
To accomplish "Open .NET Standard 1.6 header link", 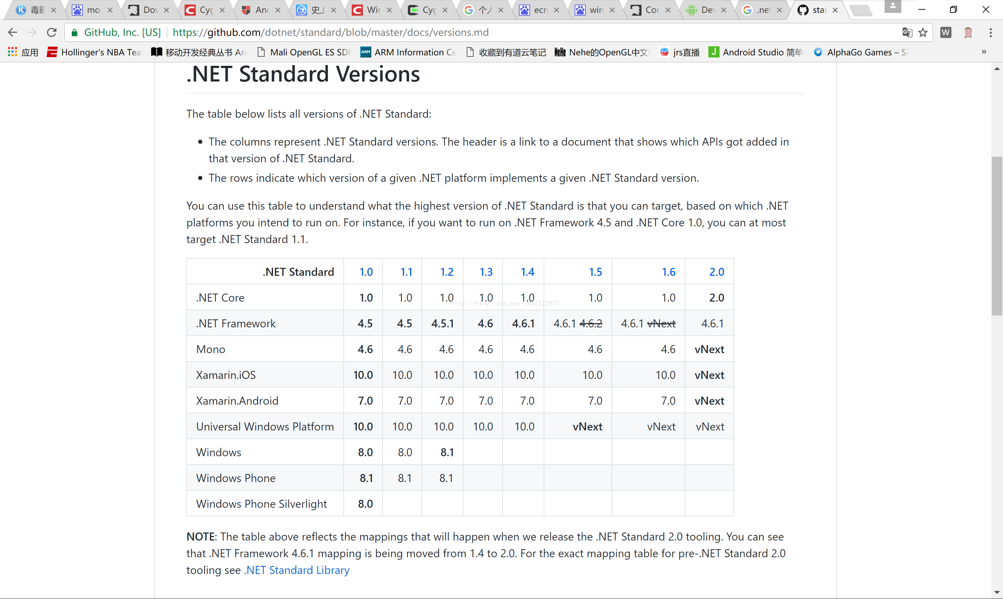I will (668, 272).
